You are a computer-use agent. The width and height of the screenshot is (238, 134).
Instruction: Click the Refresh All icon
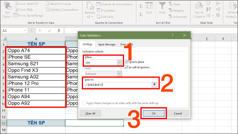click(90, 7)
